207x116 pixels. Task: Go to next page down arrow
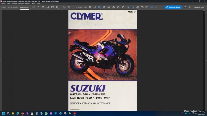click(x=69, y=7)
